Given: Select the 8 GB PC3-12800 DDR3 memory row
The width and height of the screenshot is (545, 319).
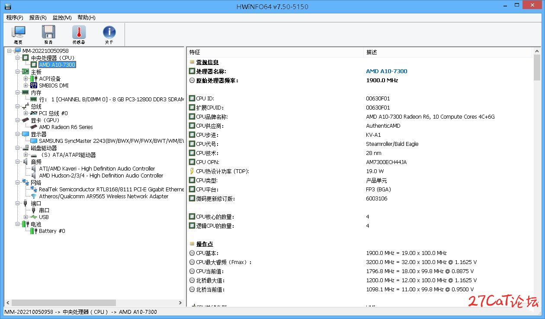Looking at the screenshot, I should pyautogui.click(x=111, y=99).
